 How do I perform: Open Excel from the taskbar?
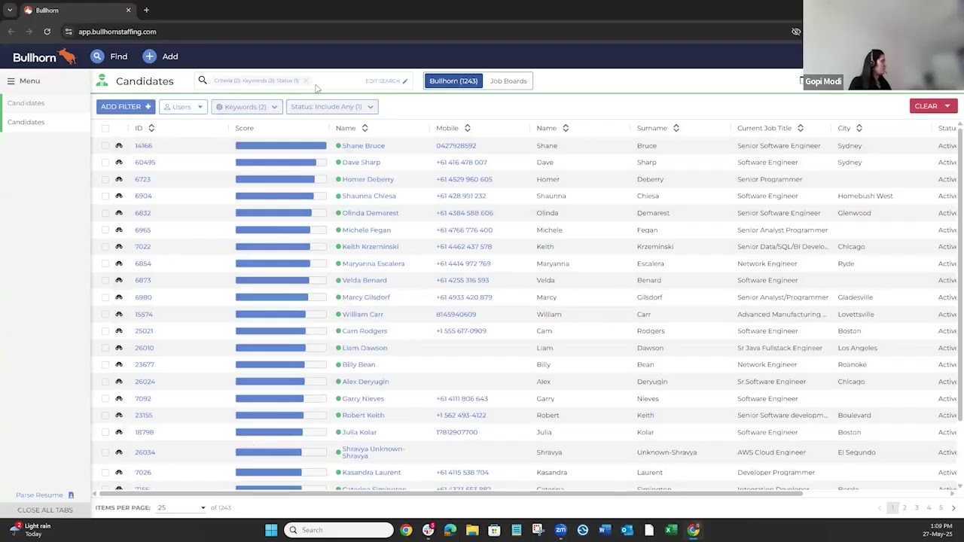tap(671, 530)
